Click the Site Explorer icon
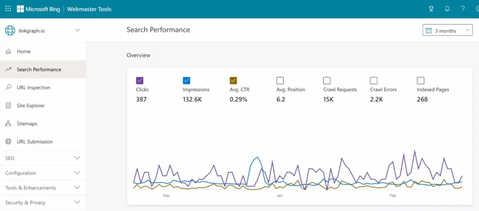The height and width of the screenshot is (211, 479). [8, 106]
